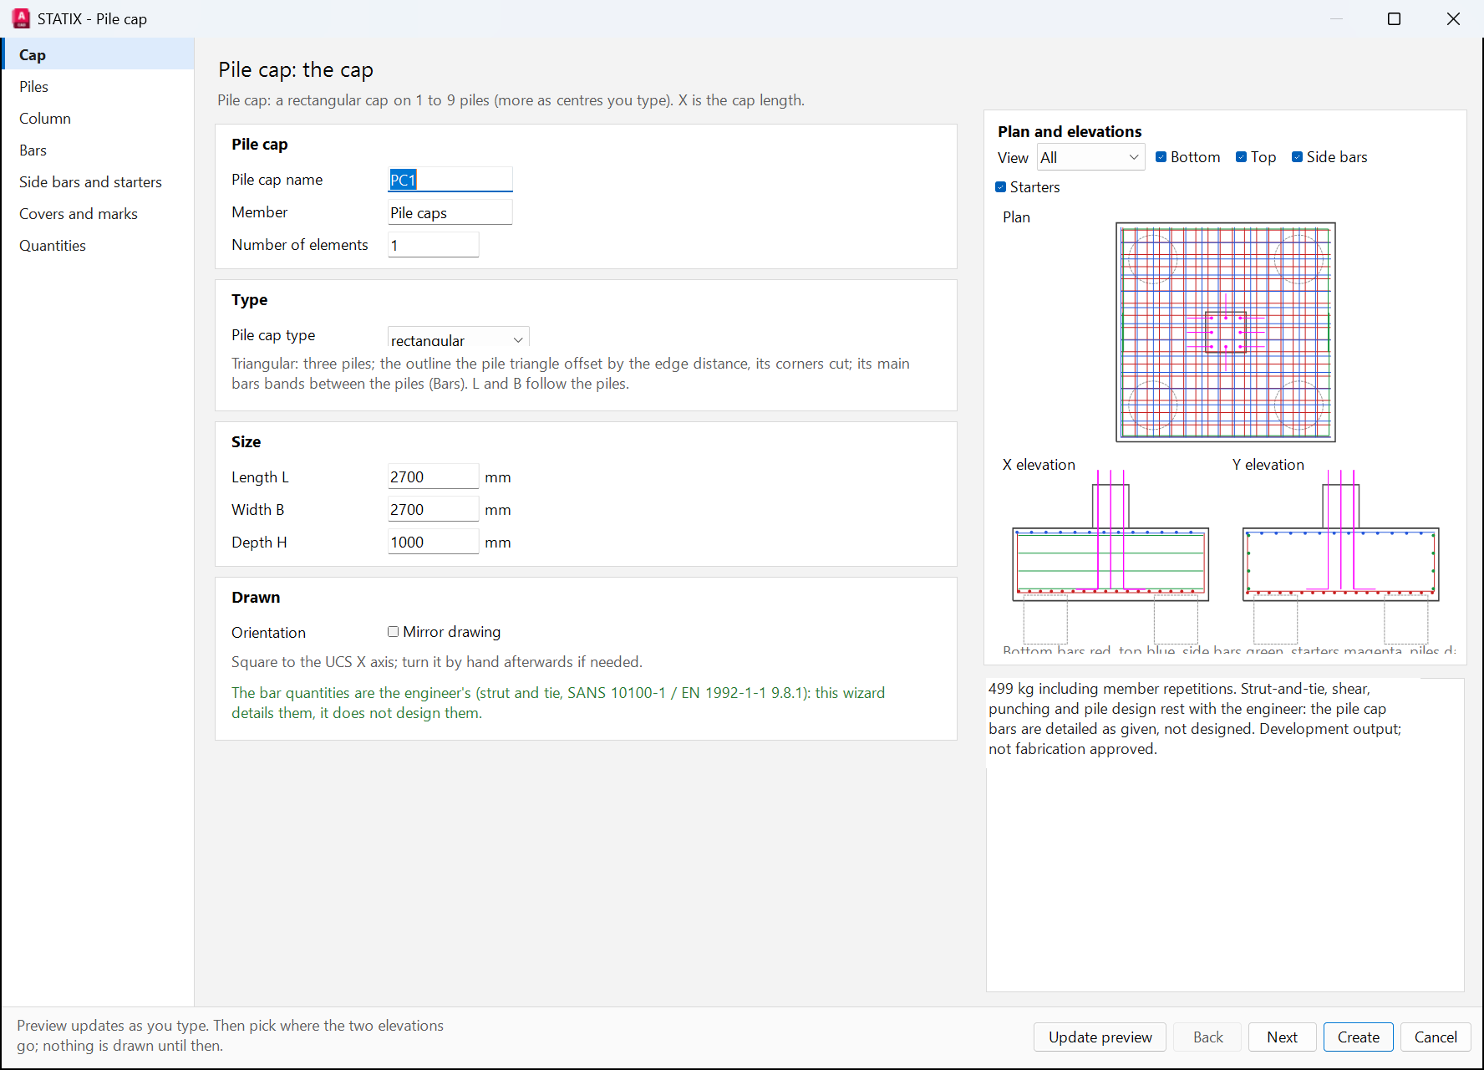Click the Pile cap name field
The height and width of the screenshot is (1070, 1484).
(x=450, y=179)
